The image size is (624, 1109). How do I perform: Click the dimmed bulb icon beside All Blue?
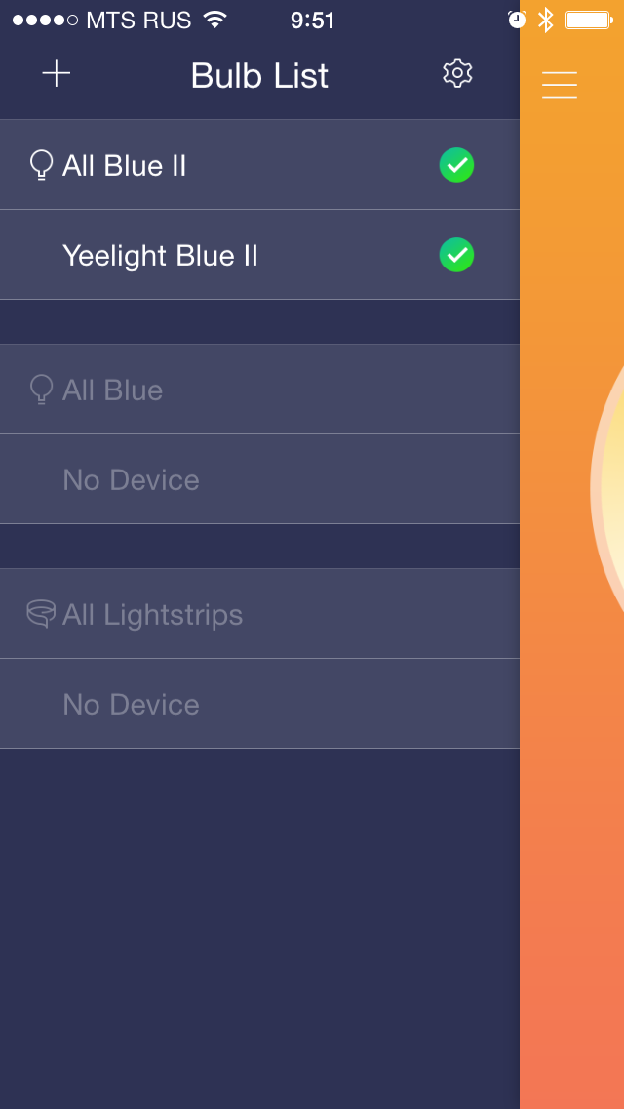(x=41, y=390)
